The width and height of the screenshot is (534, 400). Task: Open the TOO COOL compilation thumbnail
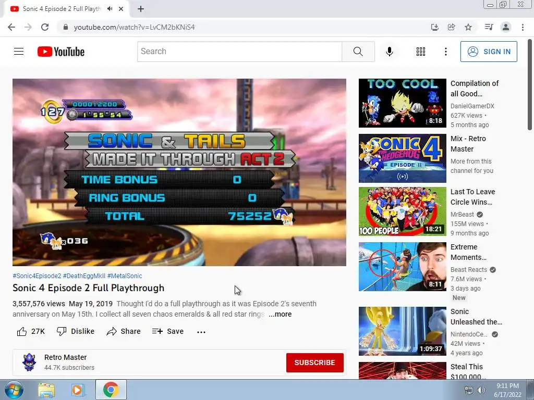tap(402, 103)
